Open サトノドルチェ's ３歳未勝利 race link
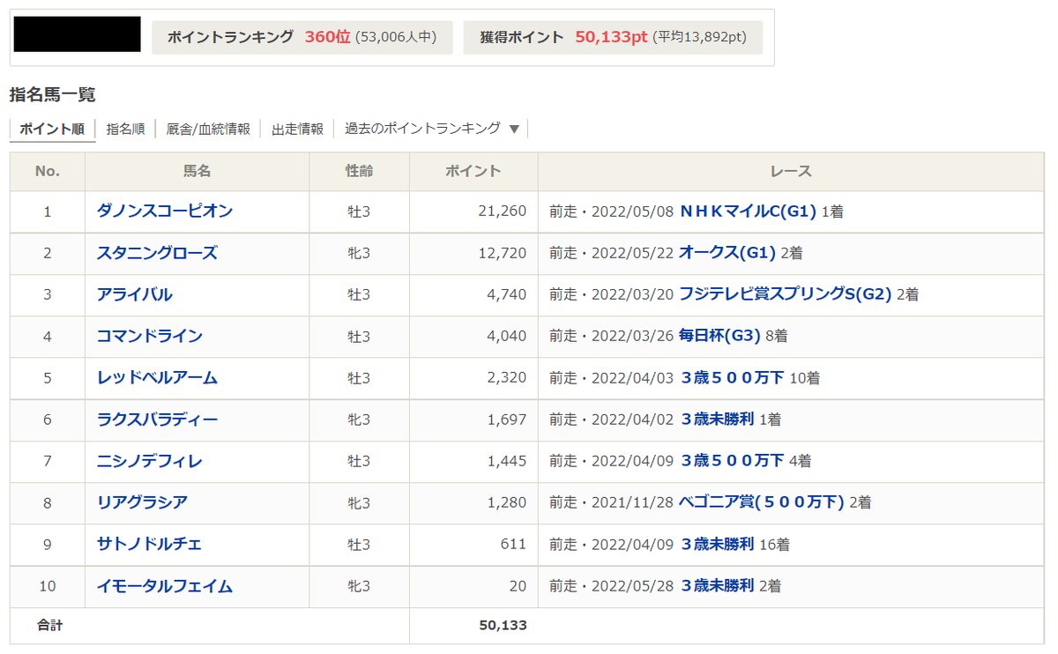Screen dimensions: 1058x654 tap(717, 544)
